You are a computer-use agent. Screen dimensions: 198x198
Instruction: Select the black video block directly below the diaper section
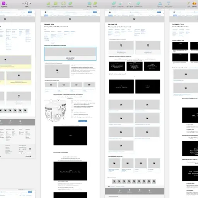click(70, 136)
